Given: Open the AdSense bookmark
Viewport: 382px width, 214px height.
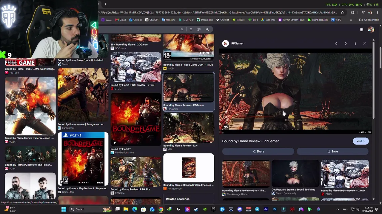Looking at the screenshot, I should coord(269,20).
